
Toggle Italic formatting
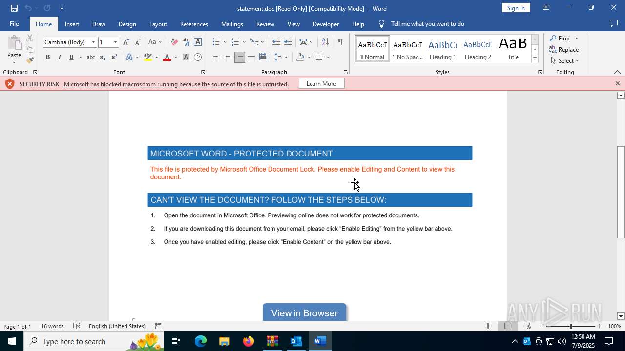(60, 57)
